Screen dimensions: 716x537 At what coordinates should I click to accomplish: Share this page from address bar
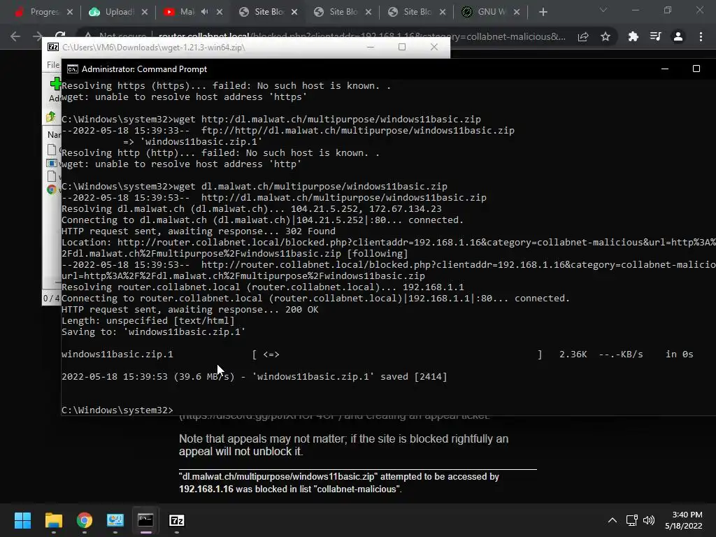tap(583, 36)
